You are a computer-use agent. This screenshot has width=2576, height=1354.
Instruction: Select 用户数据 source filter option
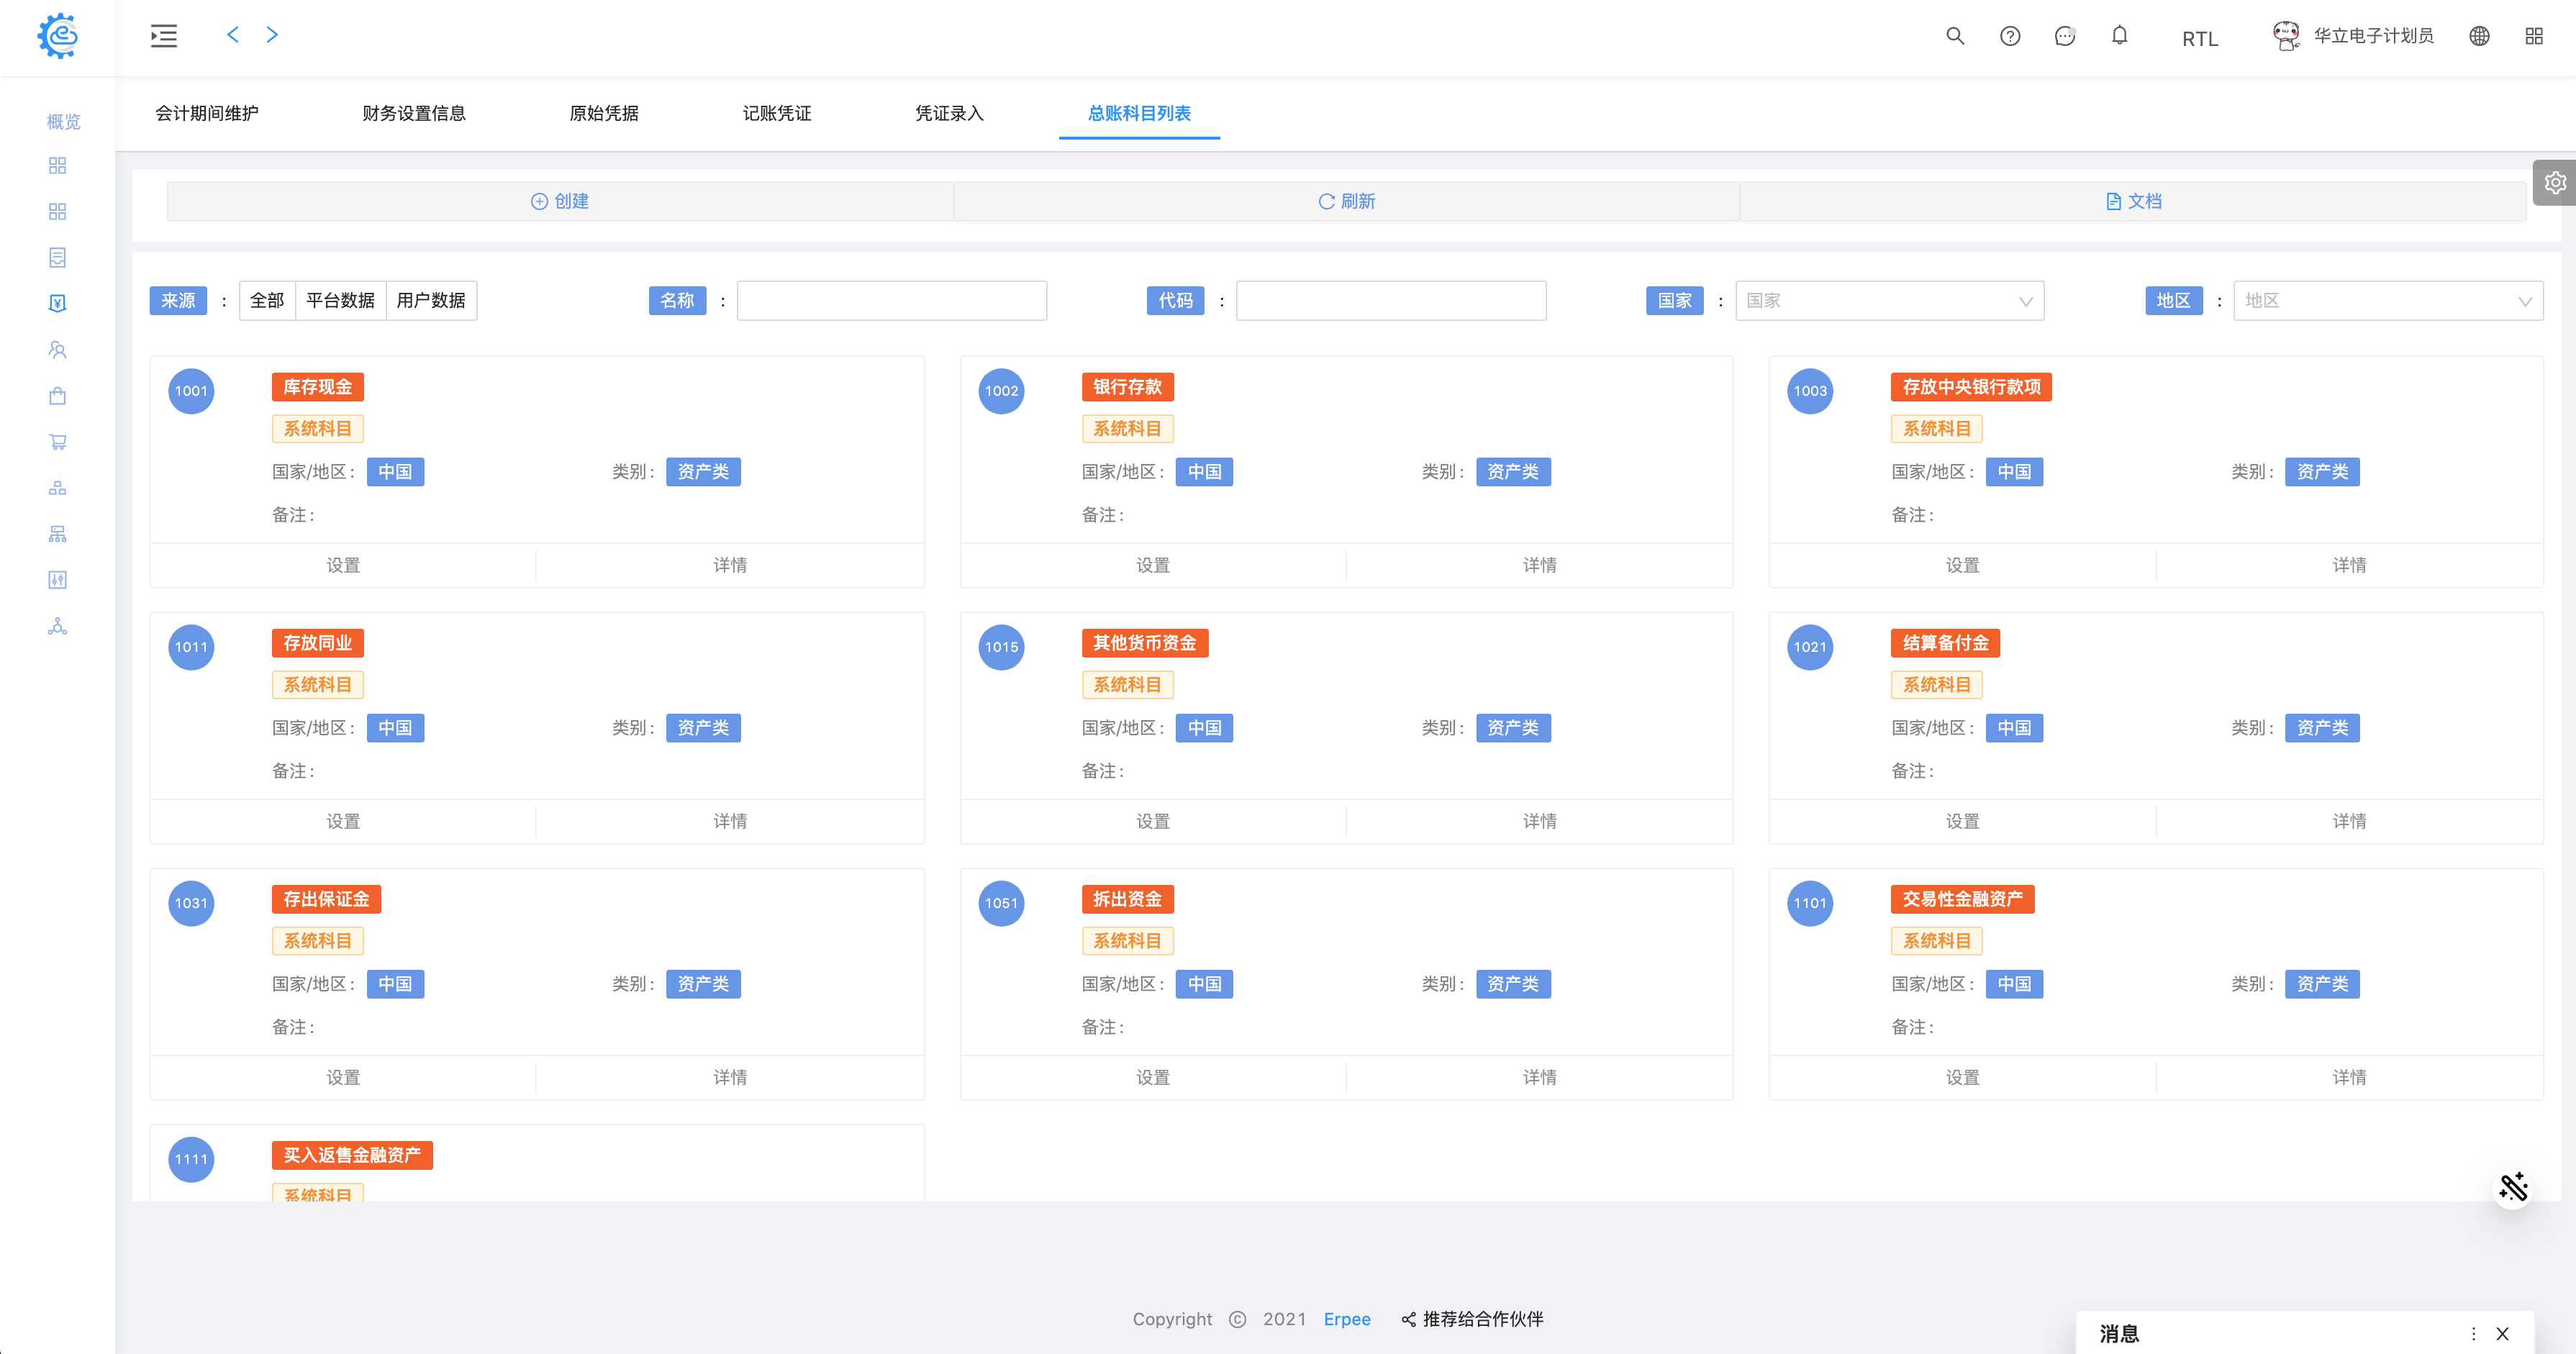tap(431, 300)
